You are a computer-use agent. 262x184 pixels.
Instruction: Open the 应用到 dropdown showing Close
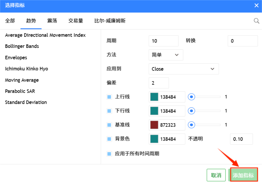[x=184, y=69]
